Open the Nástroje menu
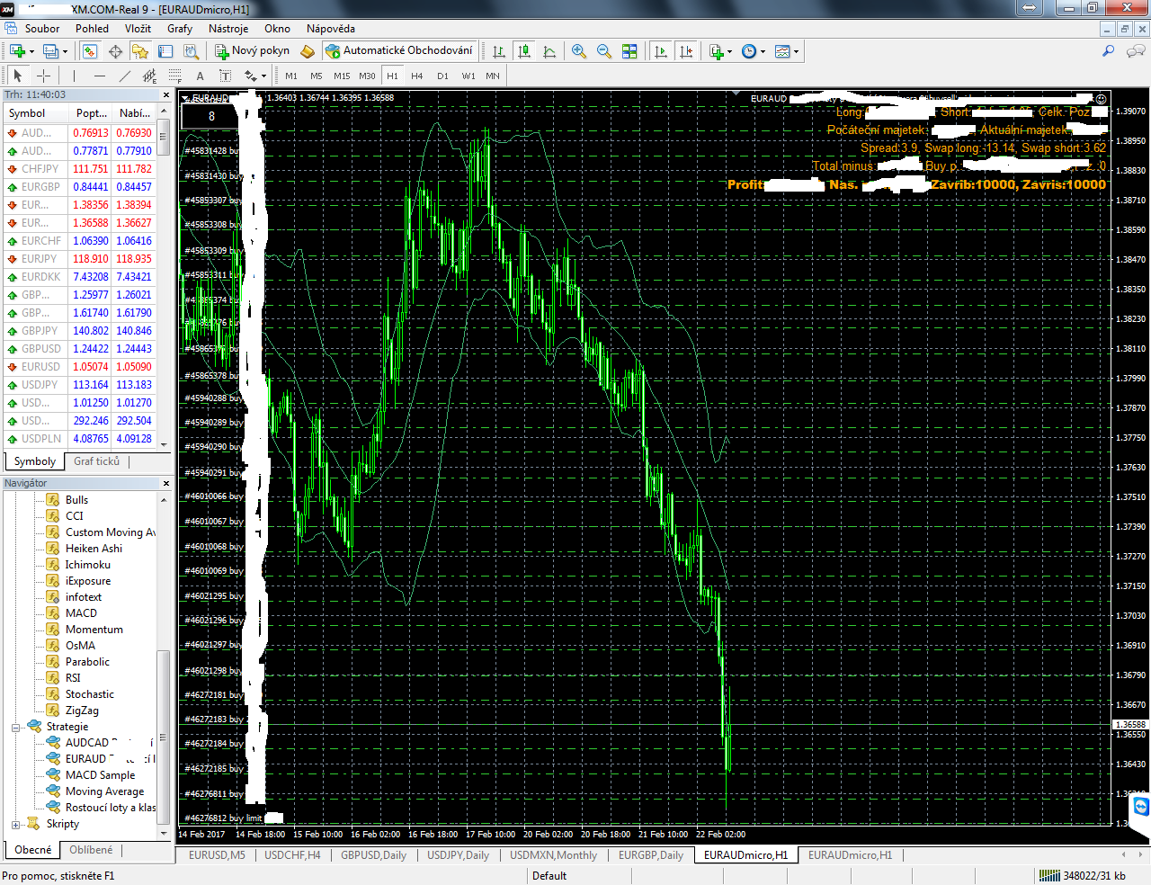This screenshot has width=1151, height=885. point(228,29)
